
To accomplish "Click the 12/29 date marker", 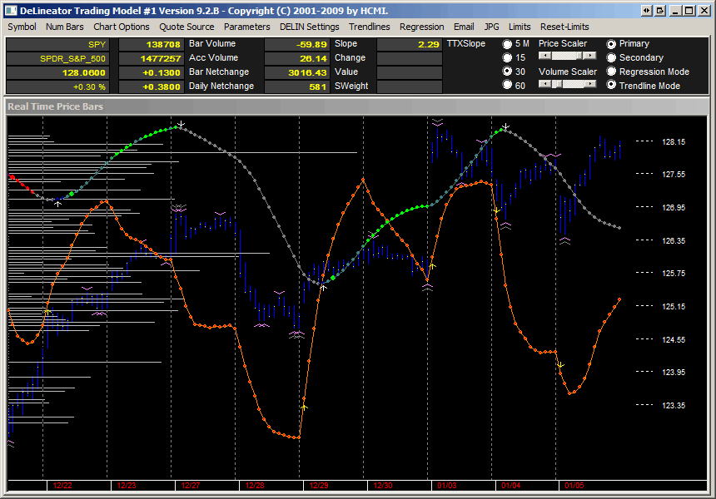I will 319,486.
